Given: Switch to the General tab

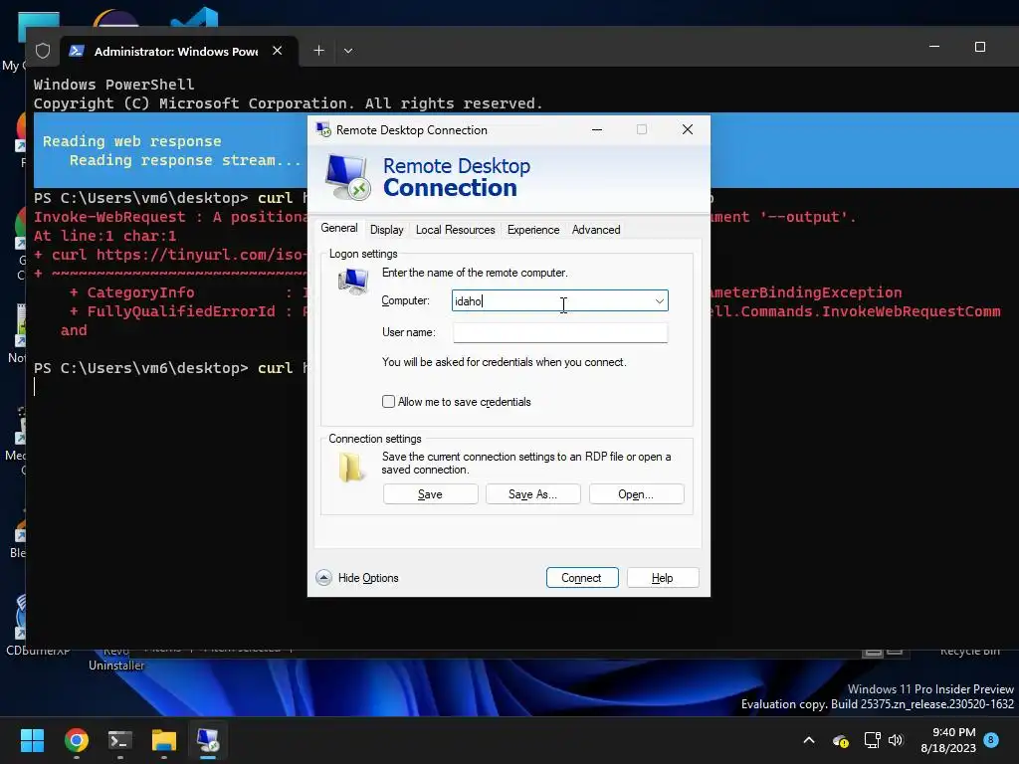Looking at the screenshot, I should (x=339, y=228).
